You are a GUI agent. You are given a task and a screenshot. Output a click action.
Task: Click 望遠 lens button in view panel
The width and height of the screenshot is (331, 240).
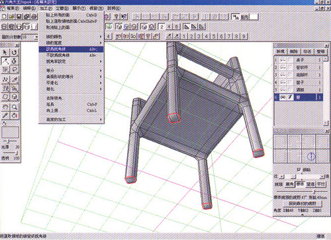tap(310, 184)
